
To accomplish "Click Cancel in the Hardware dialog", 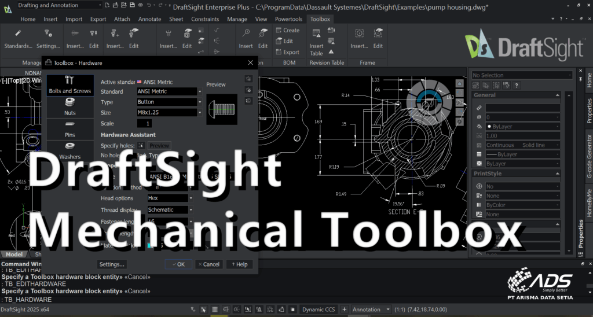I will click(x=208, y=264).
